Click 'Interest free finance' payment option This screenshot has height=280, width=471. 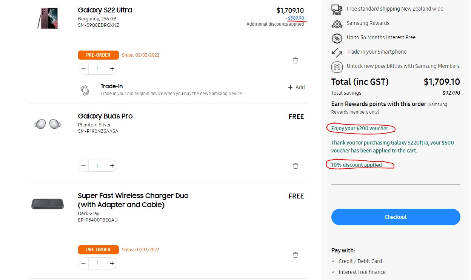(x=362, y=272)
